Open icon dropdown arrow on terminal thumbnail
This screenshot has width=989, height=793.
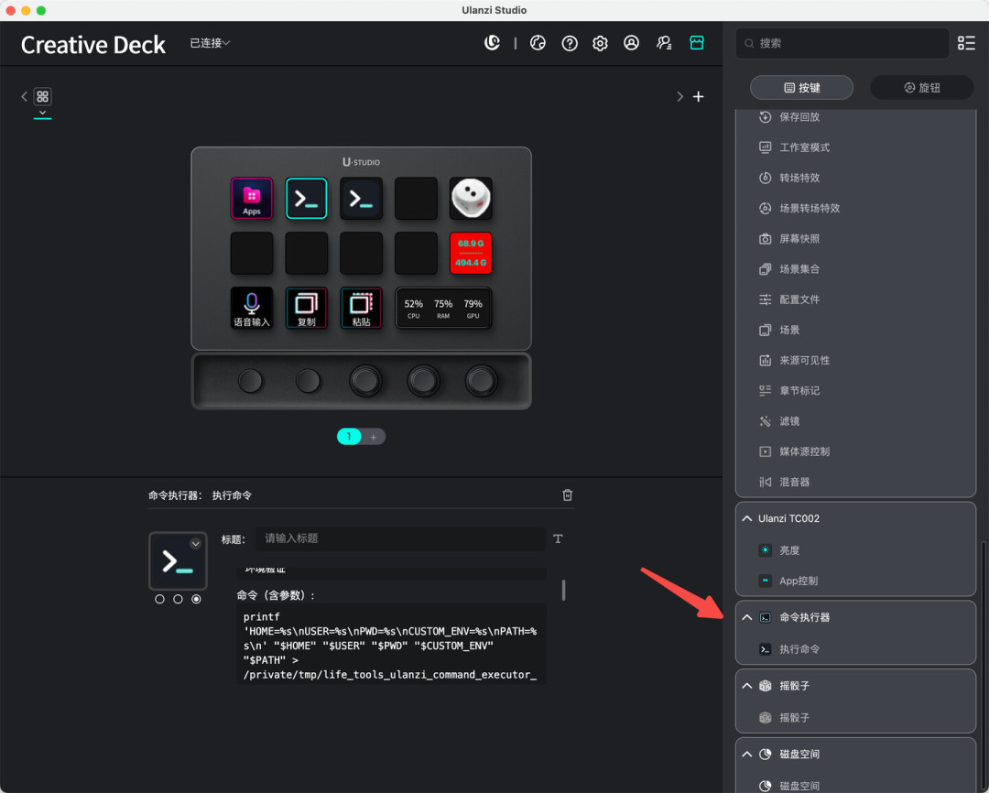click(196, 544)
